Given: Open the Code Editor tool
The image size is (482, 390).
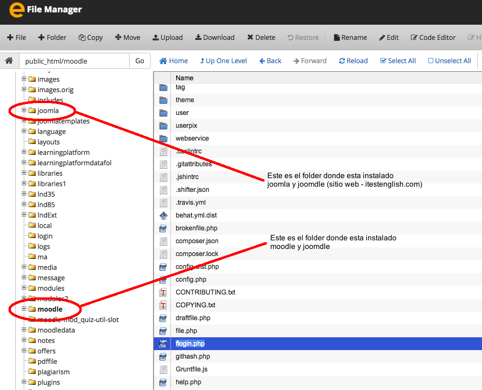Looking at the screenshot, I should 433,38.
